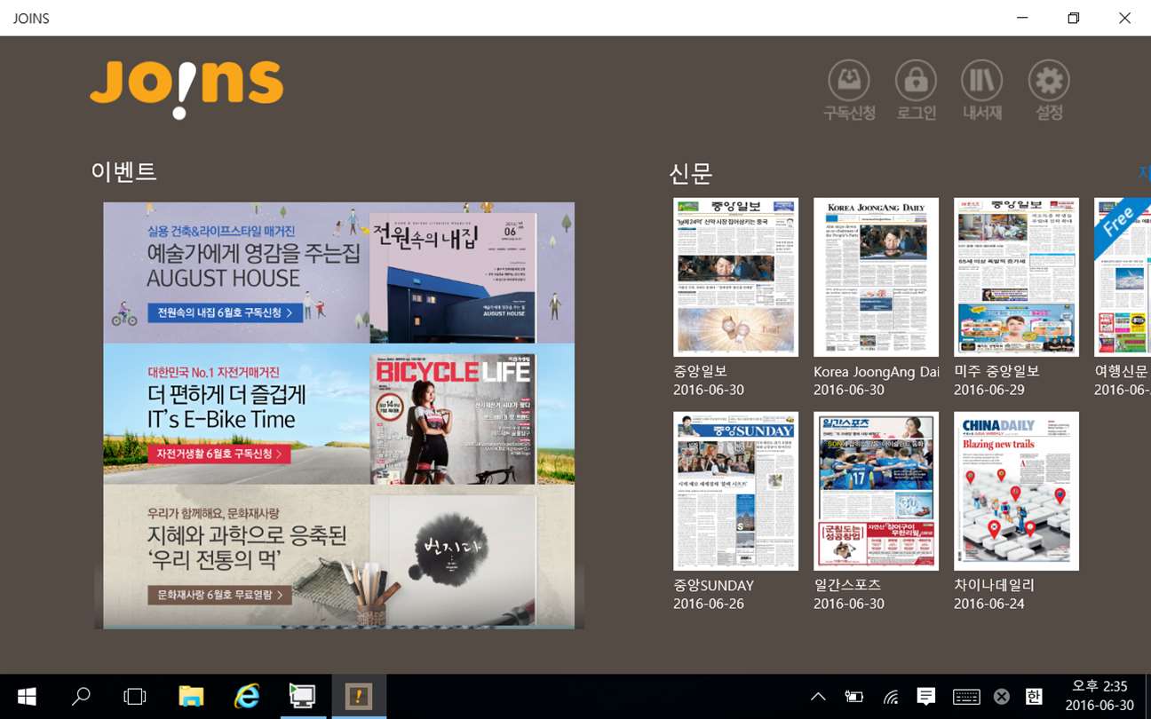Click 자전거생활 6월호 구독신청 button
Image resolution: width=1151 pixels, height=719 pixels.
[219, 454]
